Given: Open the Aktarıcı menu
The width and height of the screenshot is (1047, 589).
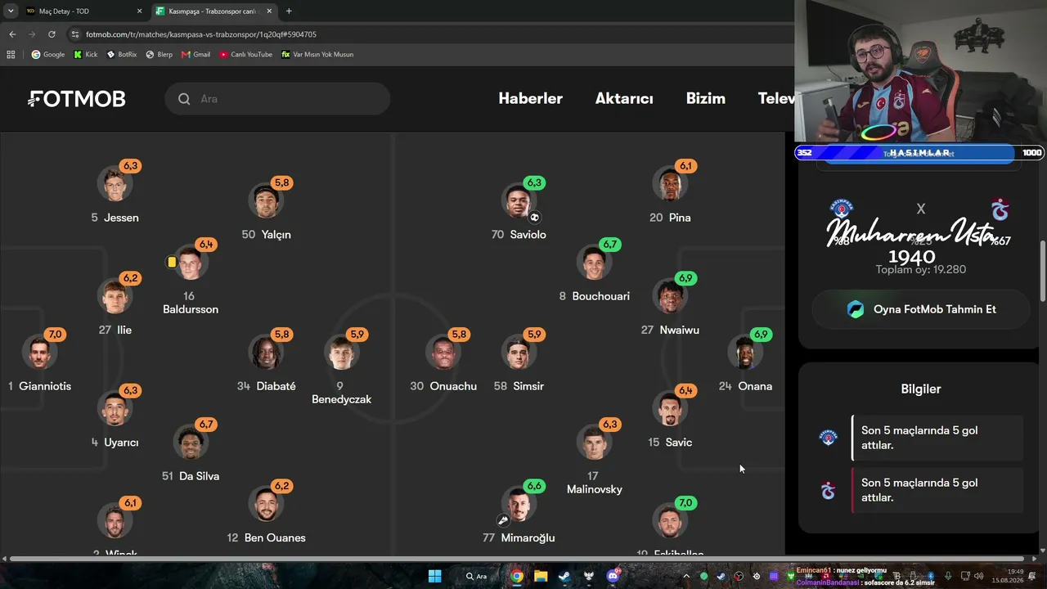Looking at the screenshot, I should coord(624,99).
